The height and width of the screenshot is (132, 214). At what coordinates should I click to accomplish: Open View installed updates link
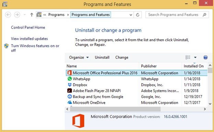click(29, 39)
